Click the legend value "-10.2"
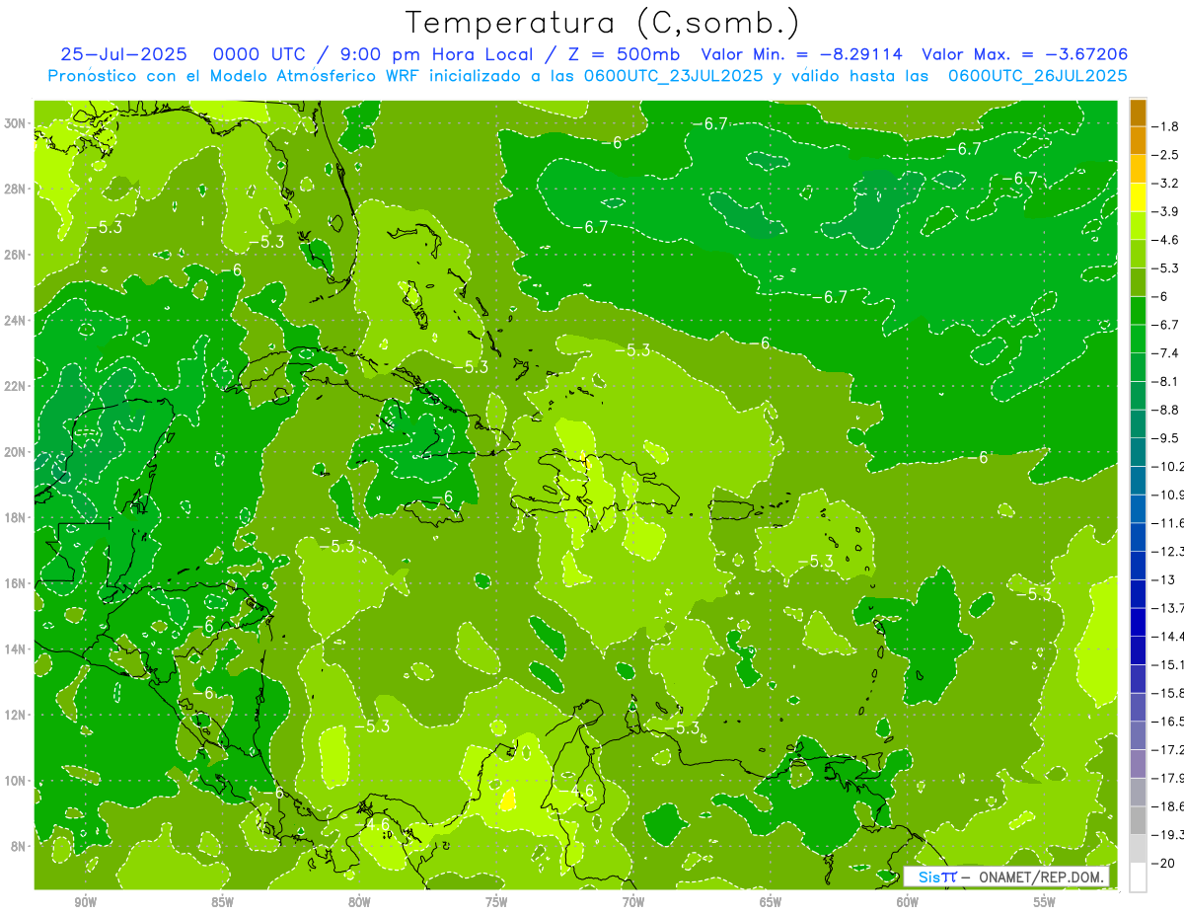1184x915 pixels. click(x=1168, y=467)
